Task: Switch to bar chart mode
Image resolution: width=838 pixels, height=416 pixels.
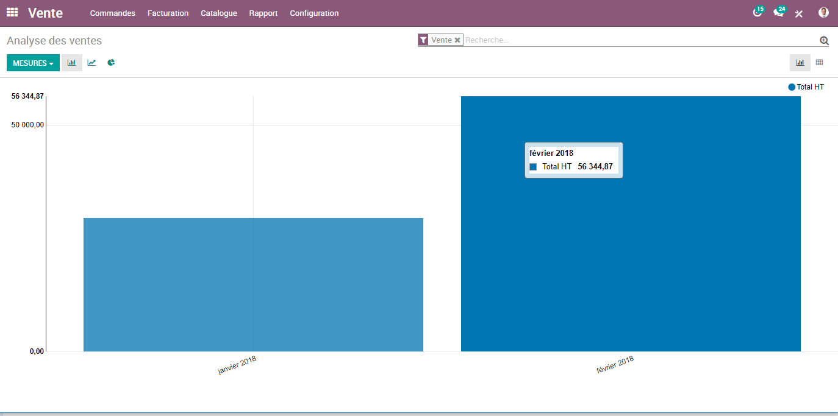Action: 71,63
